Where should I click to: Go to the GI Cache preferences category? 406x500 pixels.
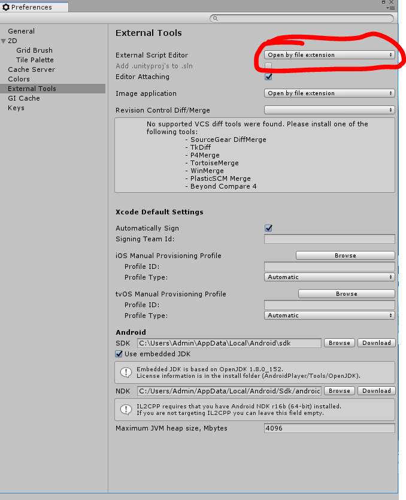pyautogui.click(x=24, y=98)
